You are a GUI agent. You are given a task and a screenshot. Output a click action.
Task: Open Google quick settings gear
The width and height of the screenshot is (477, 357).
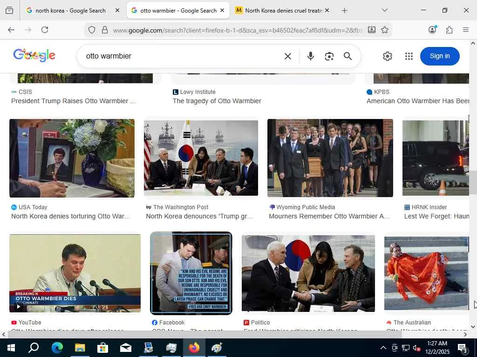pyautogui.click(x=387, y=56)
